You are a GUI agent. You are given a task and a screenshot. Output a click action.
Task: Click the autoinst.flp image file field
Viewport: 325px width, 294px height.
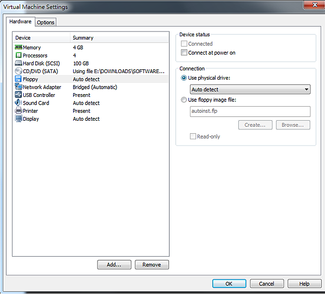[250, 111]
